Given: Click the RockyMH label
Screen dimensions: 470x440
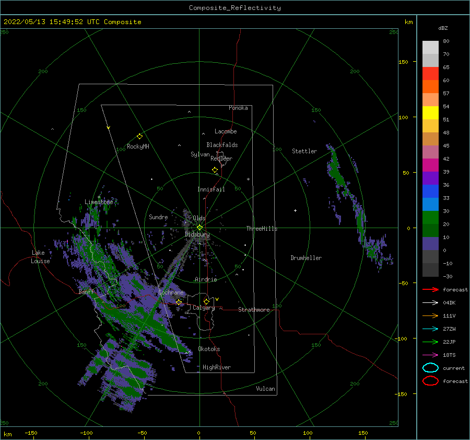Looking at the screenshot, I should pos(138,146).
